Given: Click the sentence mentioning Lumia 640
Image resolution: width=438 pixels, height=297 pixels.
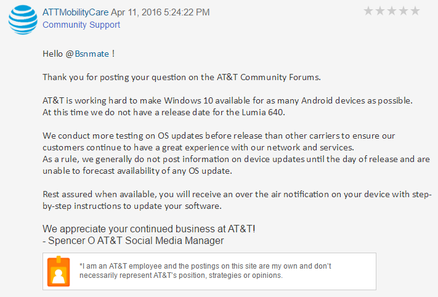Looking at the screenshot, I should coord(164,112).
